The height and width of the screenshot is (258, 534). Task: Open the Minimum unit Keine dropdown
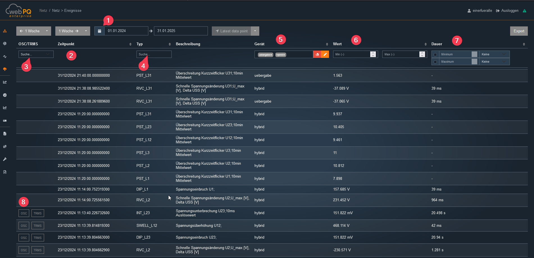(x=494, y=54)
